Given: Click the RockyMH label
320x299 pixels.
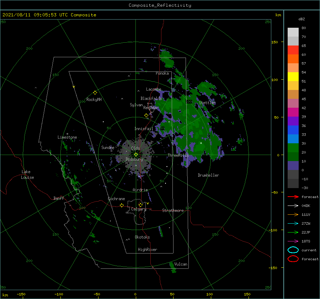Looking at the screenshot, I should 94,100.
